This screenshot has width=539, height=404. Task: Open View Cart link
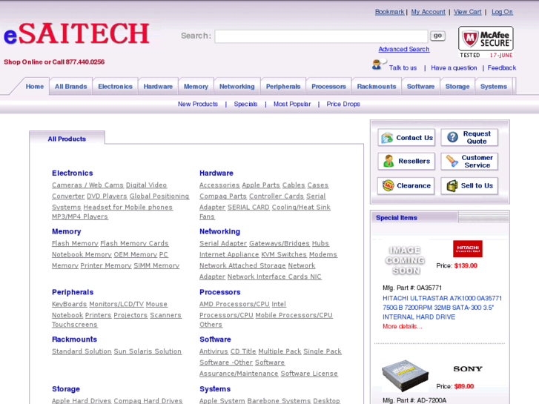[468, 12]
